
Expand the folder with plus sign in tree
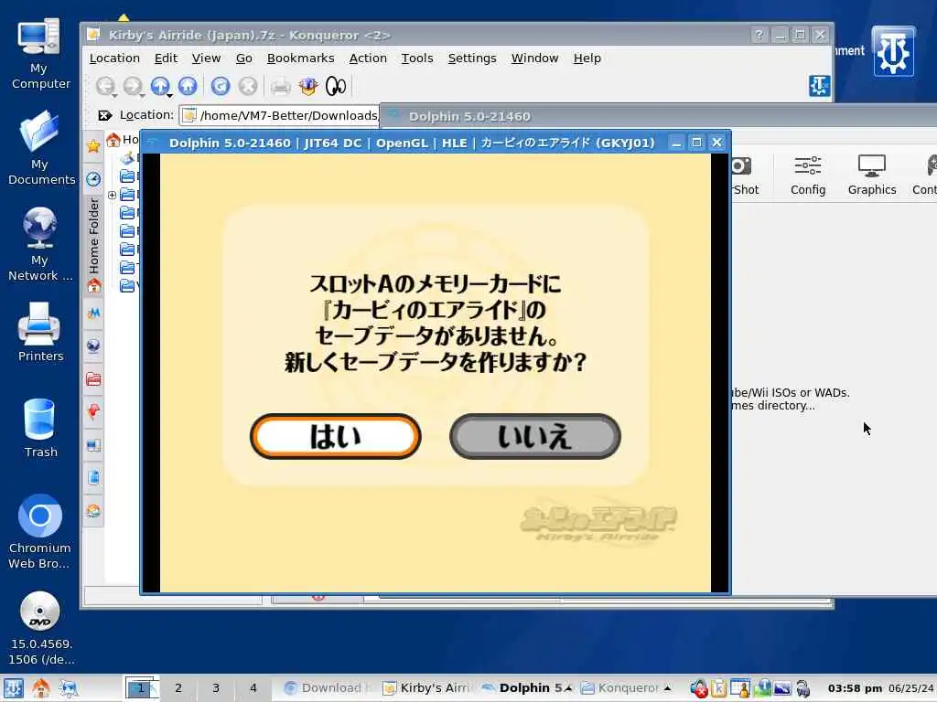click(x=112, y=195)
